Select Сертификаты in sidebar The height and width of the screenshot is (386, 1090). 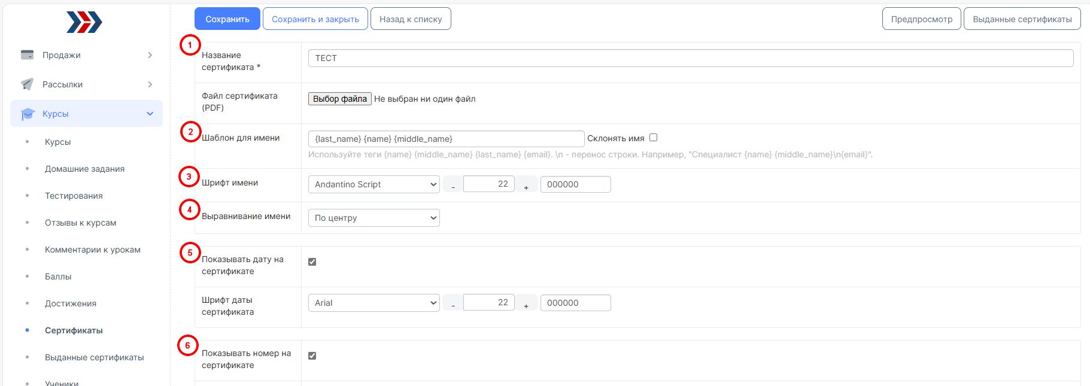74,330
